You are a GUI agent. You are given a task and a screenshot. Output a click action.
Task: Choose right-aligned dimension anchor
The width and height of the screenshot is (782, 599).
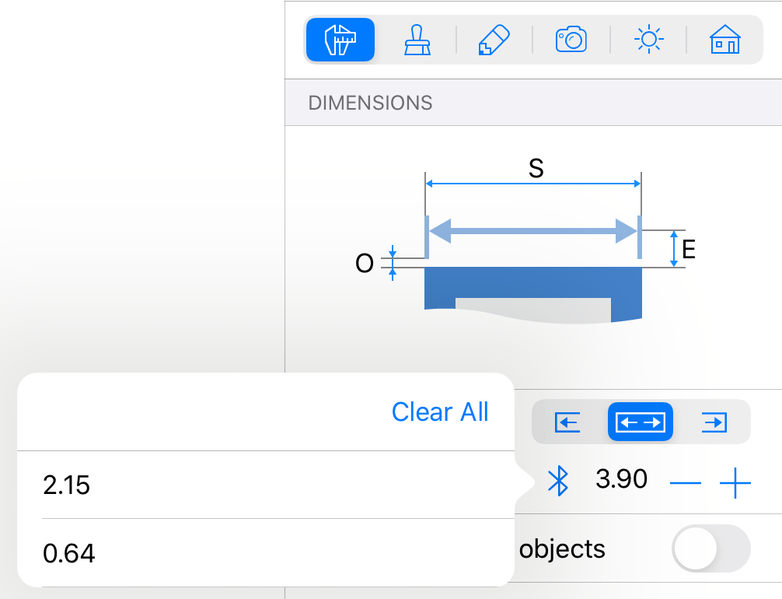click(x=713, y=422)
